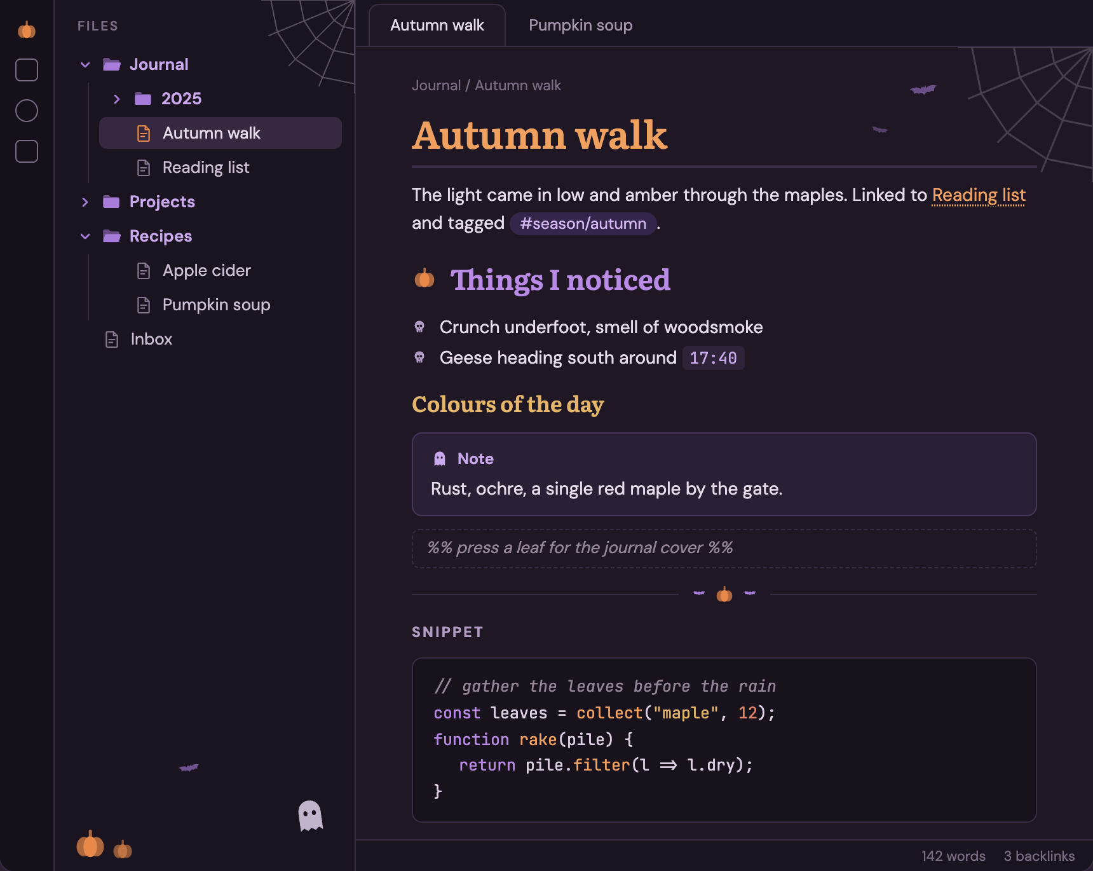The image size is (1093, 871).
Task: Expand the 2025 folder chevron
Action: tap(117, 99)
